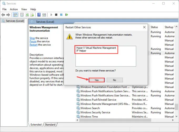Click the Pause Service toolbar icon
The width and height of the screenshot is (179, 132).
click(x=61, y=15)
